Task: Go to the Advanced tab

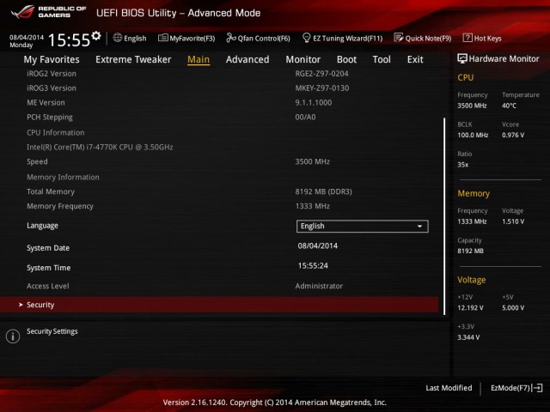Action: (x=247, y=59)
